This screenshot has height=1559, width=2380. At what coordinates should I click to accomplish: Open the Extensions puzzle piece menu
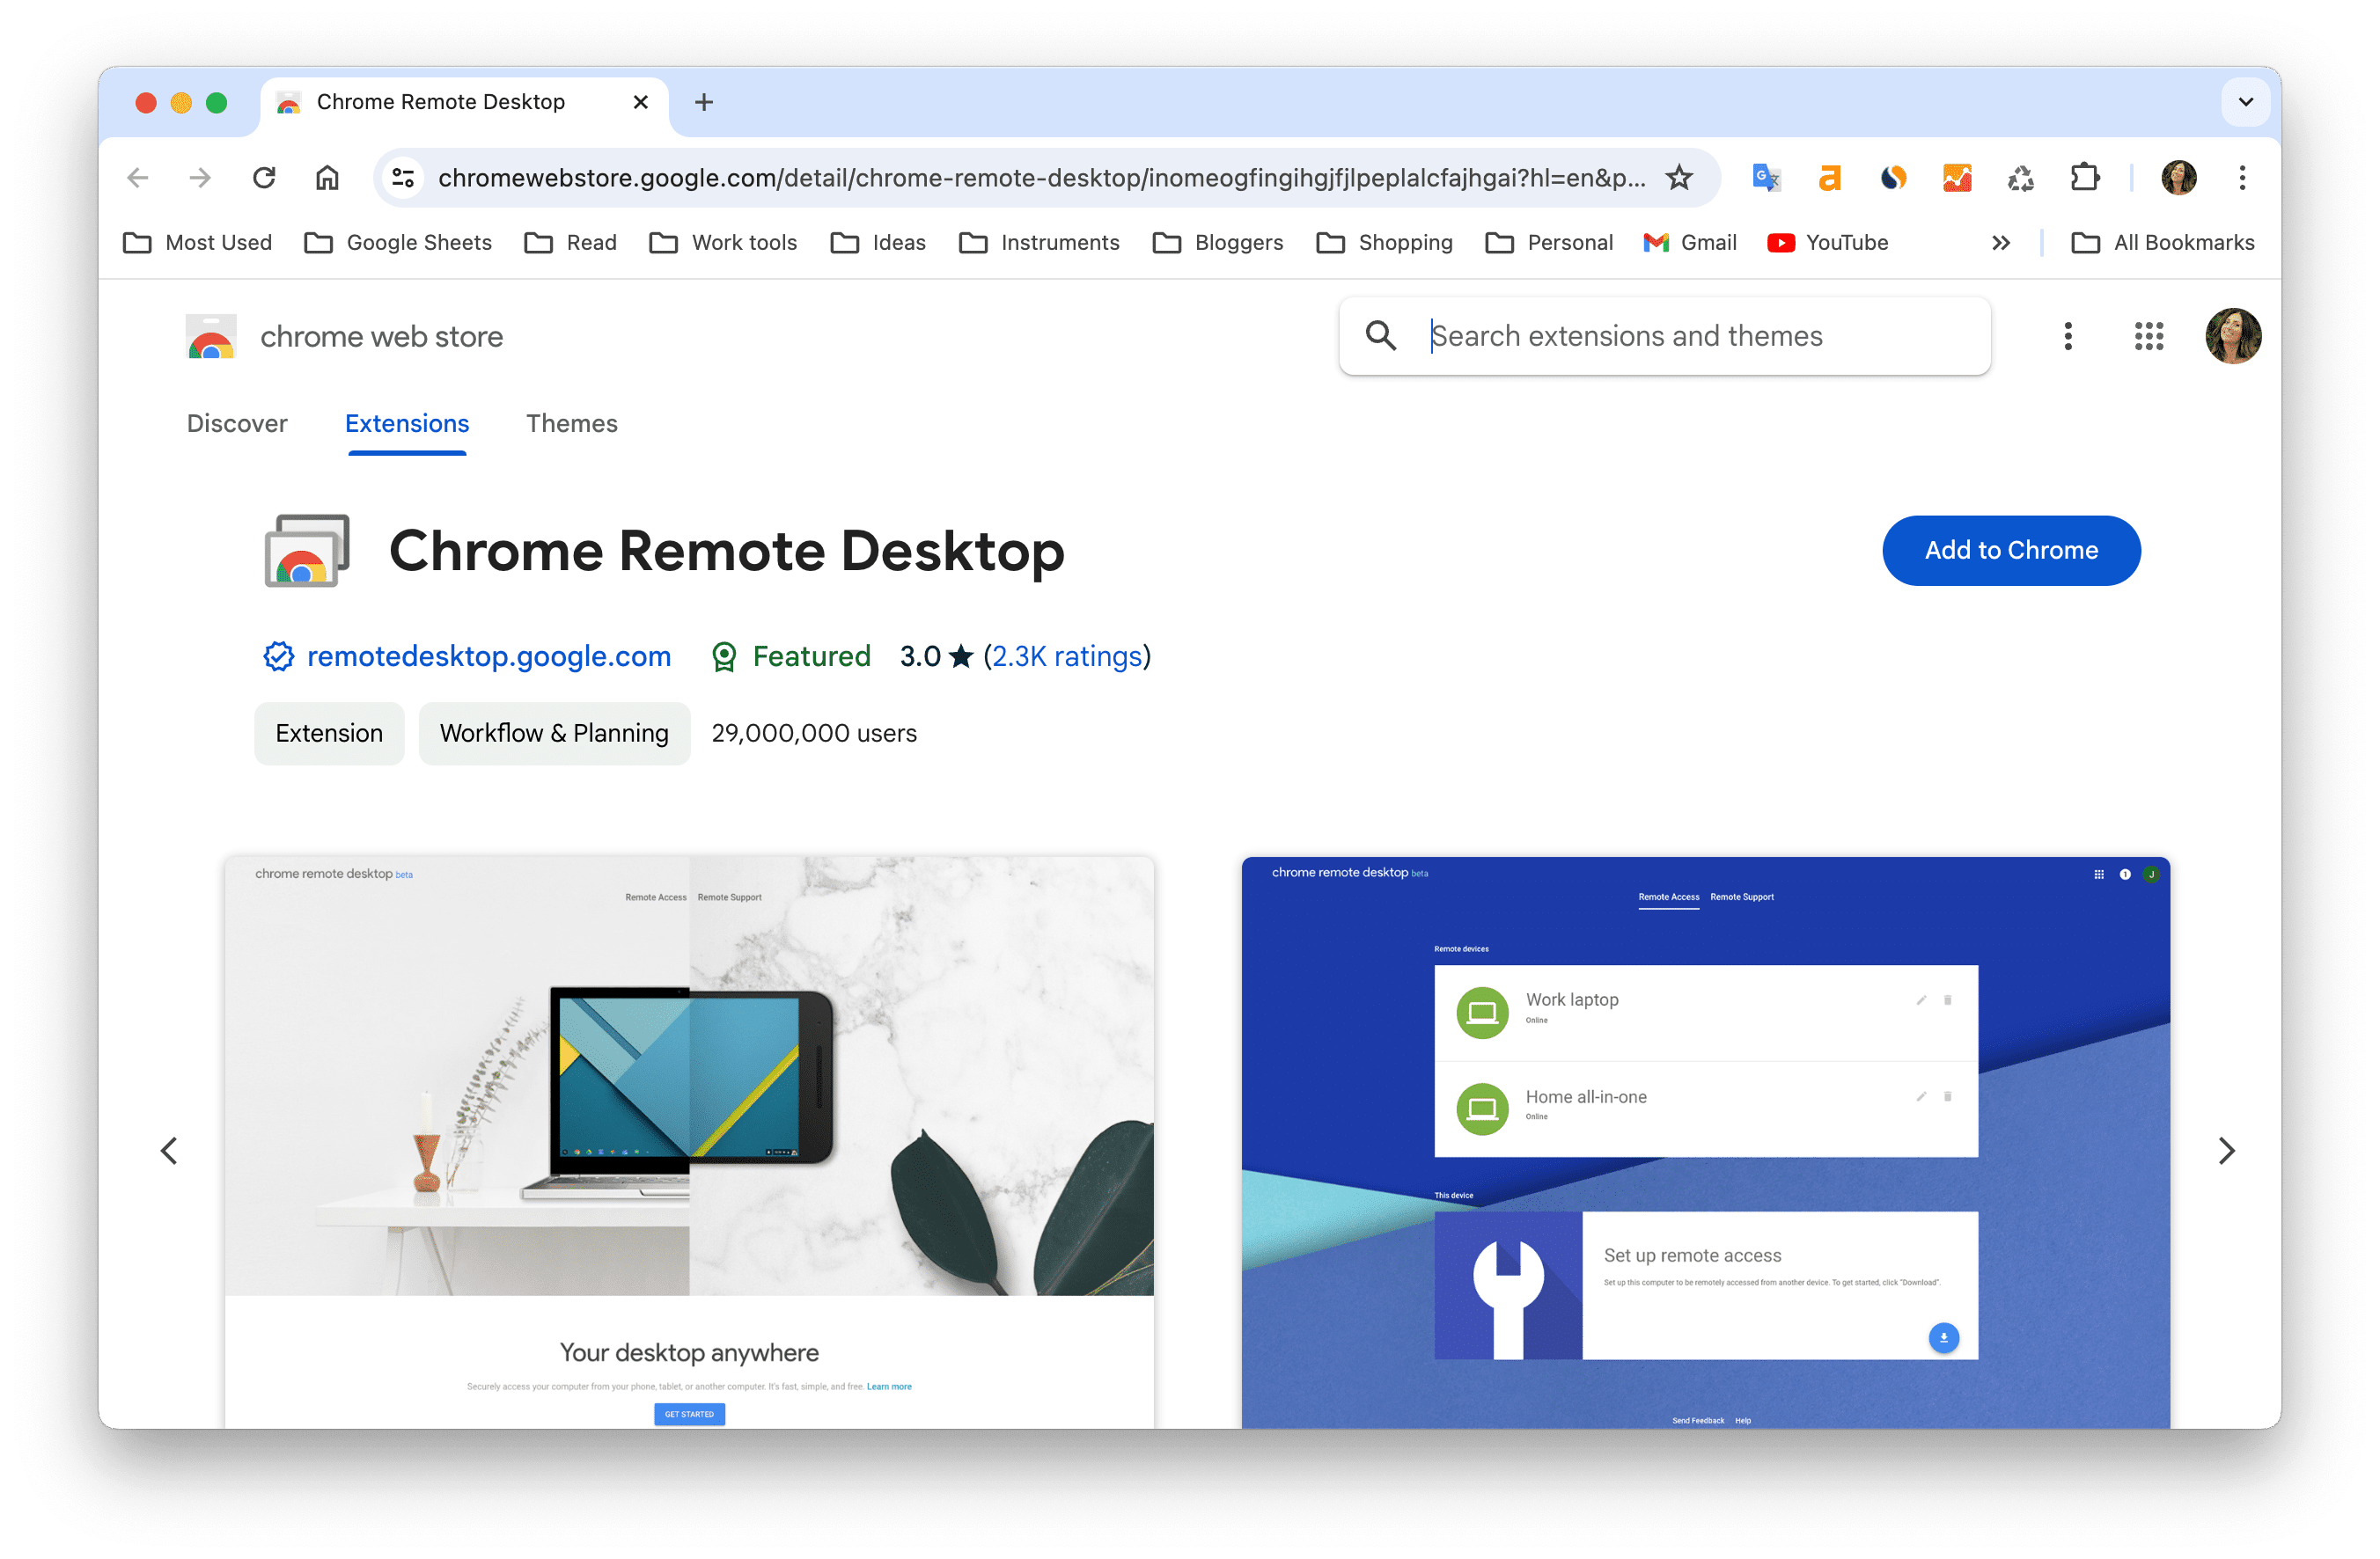point(2085,178)
